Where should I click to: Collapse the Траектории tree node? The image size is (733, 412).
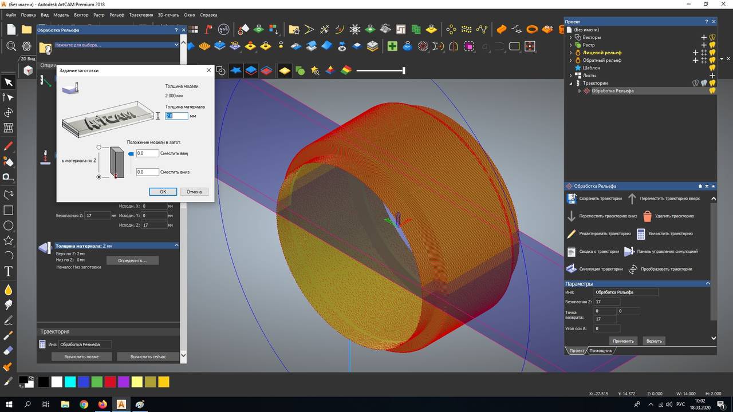[x=570, y=83]
